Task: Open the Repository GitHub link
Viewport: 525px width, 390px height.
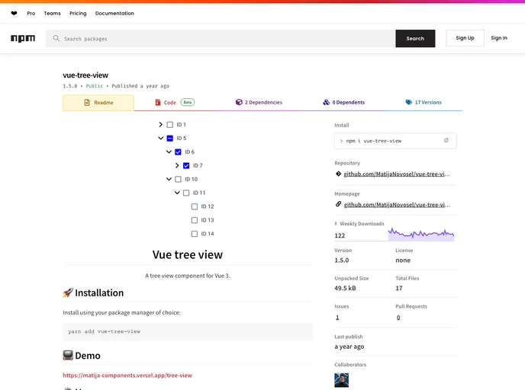Action: tap(397, 174)
